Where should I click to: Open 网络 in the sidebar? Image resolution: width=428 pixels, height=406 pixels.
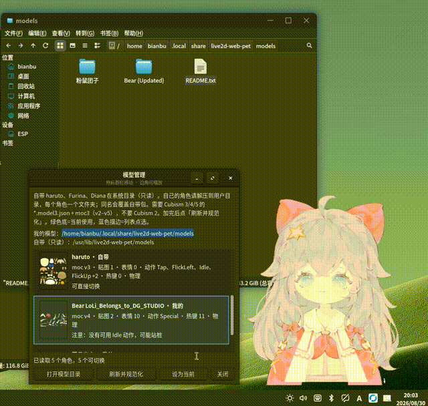coord(23,116)
